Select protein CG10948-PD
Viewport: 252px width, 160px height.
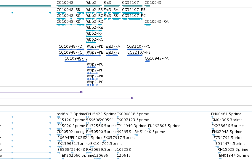pyautogui.click(x=70, y=47)
